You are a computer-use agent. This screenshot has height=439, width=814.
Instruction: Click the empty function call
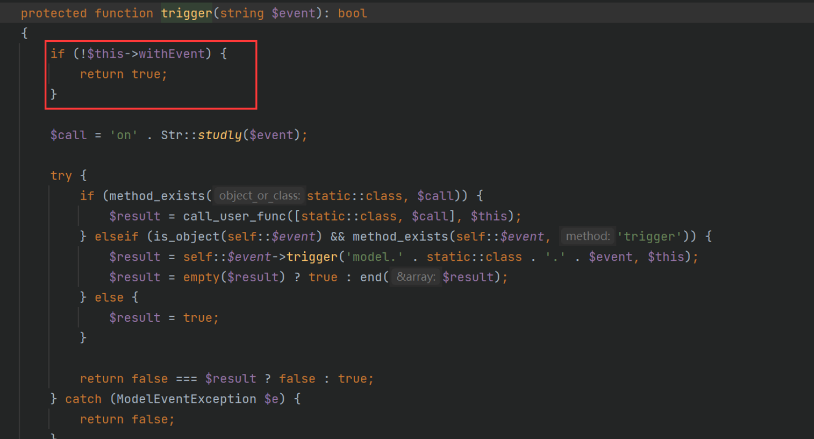(x=201, y=277)
